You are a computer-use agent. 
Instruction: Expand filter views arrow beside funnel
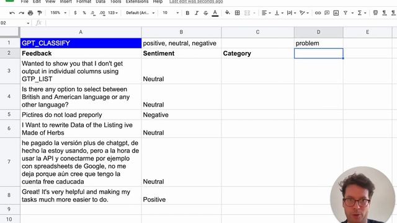coord(352,13)
